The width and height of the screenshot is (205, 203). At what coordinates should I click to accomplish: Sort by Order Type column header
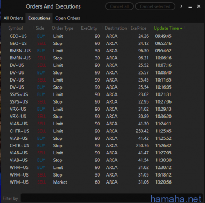click(x=63, y=28)
